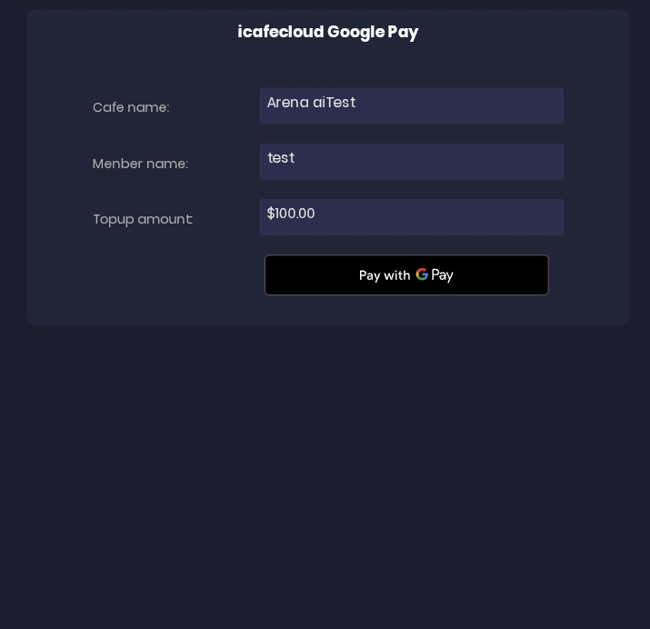
Task: Click the Menber name label
Action: 140,164
